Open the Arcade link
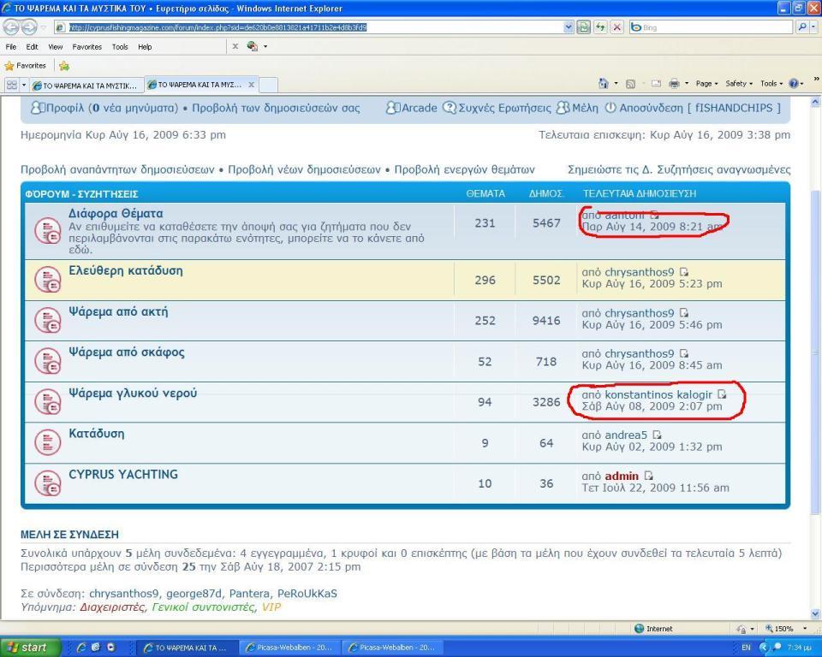Viewport: 822px width, 657px height. click(419, 108)
